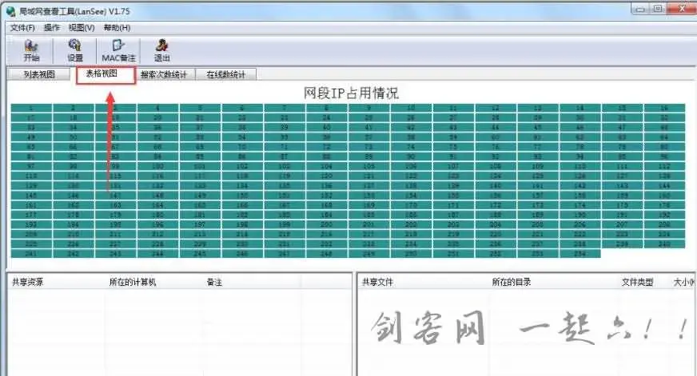Select IP cell 112 in the grid
Image resolution: width=697 pixels, height=376 pixels.
(x=664, y=166)
